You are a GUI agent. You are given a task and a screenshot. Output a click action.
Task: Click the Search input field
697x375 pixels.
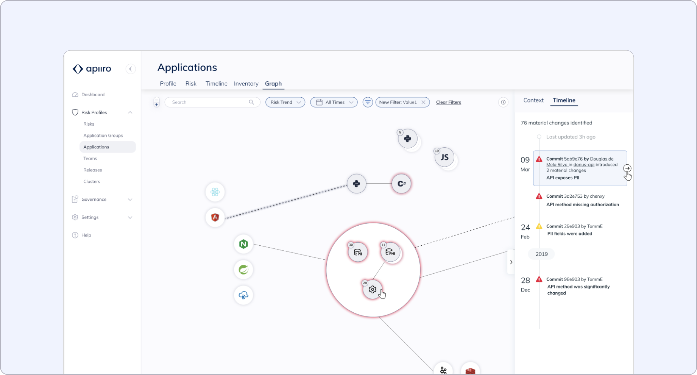pos(212,102)
